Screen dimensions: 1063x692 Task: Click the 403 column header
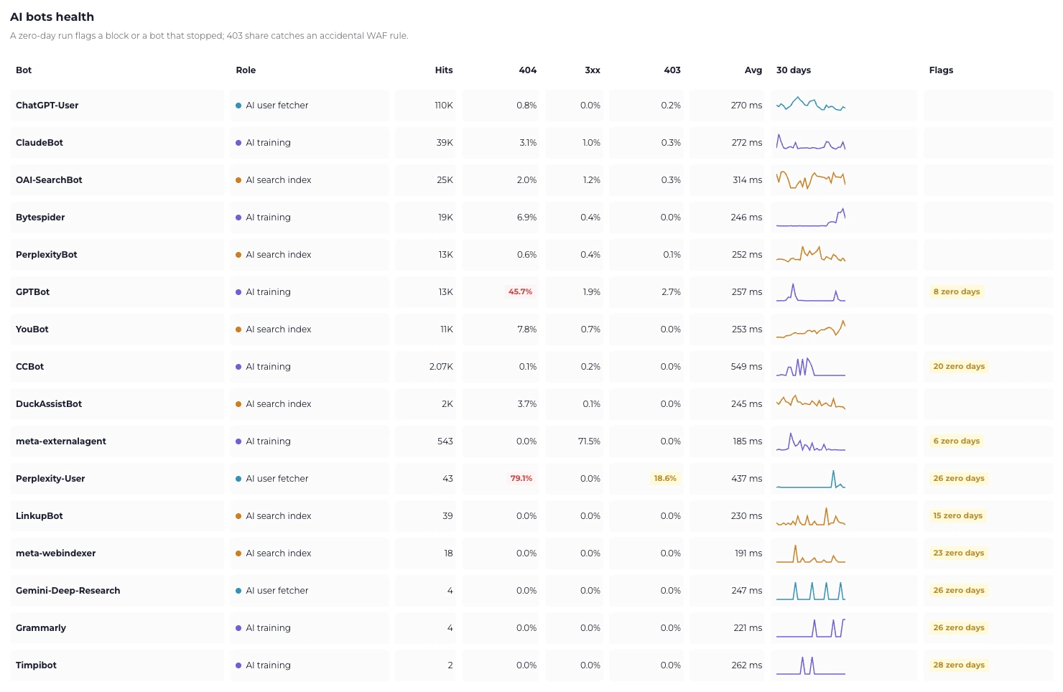point(672,70)
